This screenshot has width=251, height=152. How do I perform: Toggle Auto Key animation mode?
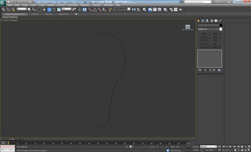coord(196,147)
